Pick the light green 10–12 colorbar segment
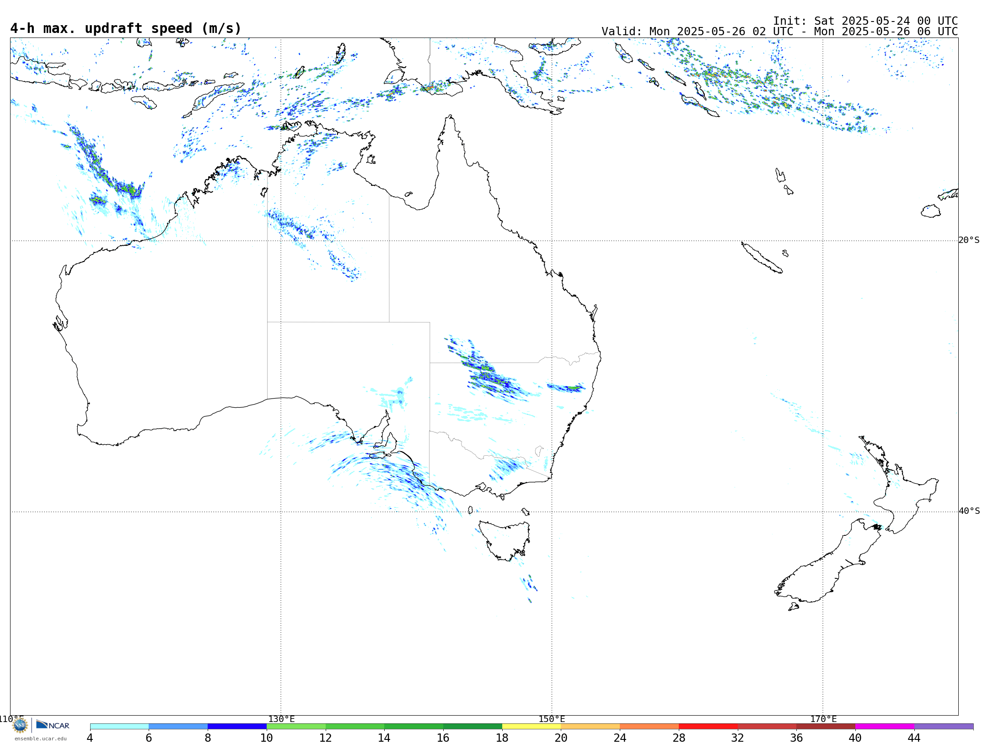The image size is (988, 744). (296, 727)
